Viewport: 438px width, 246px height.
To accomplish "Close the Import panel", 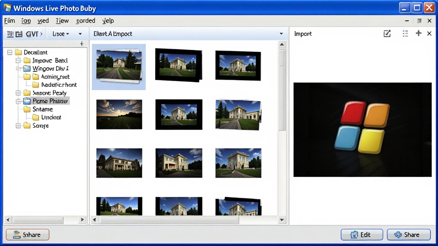I will 429,33.
